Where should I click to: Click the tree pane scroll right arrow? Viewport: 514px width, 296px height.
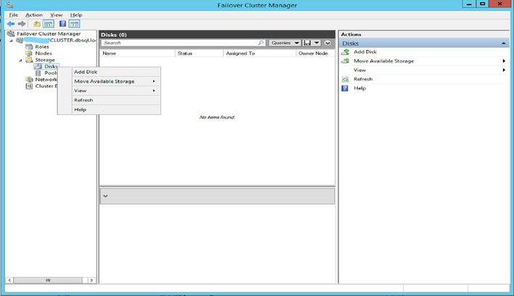91,280
